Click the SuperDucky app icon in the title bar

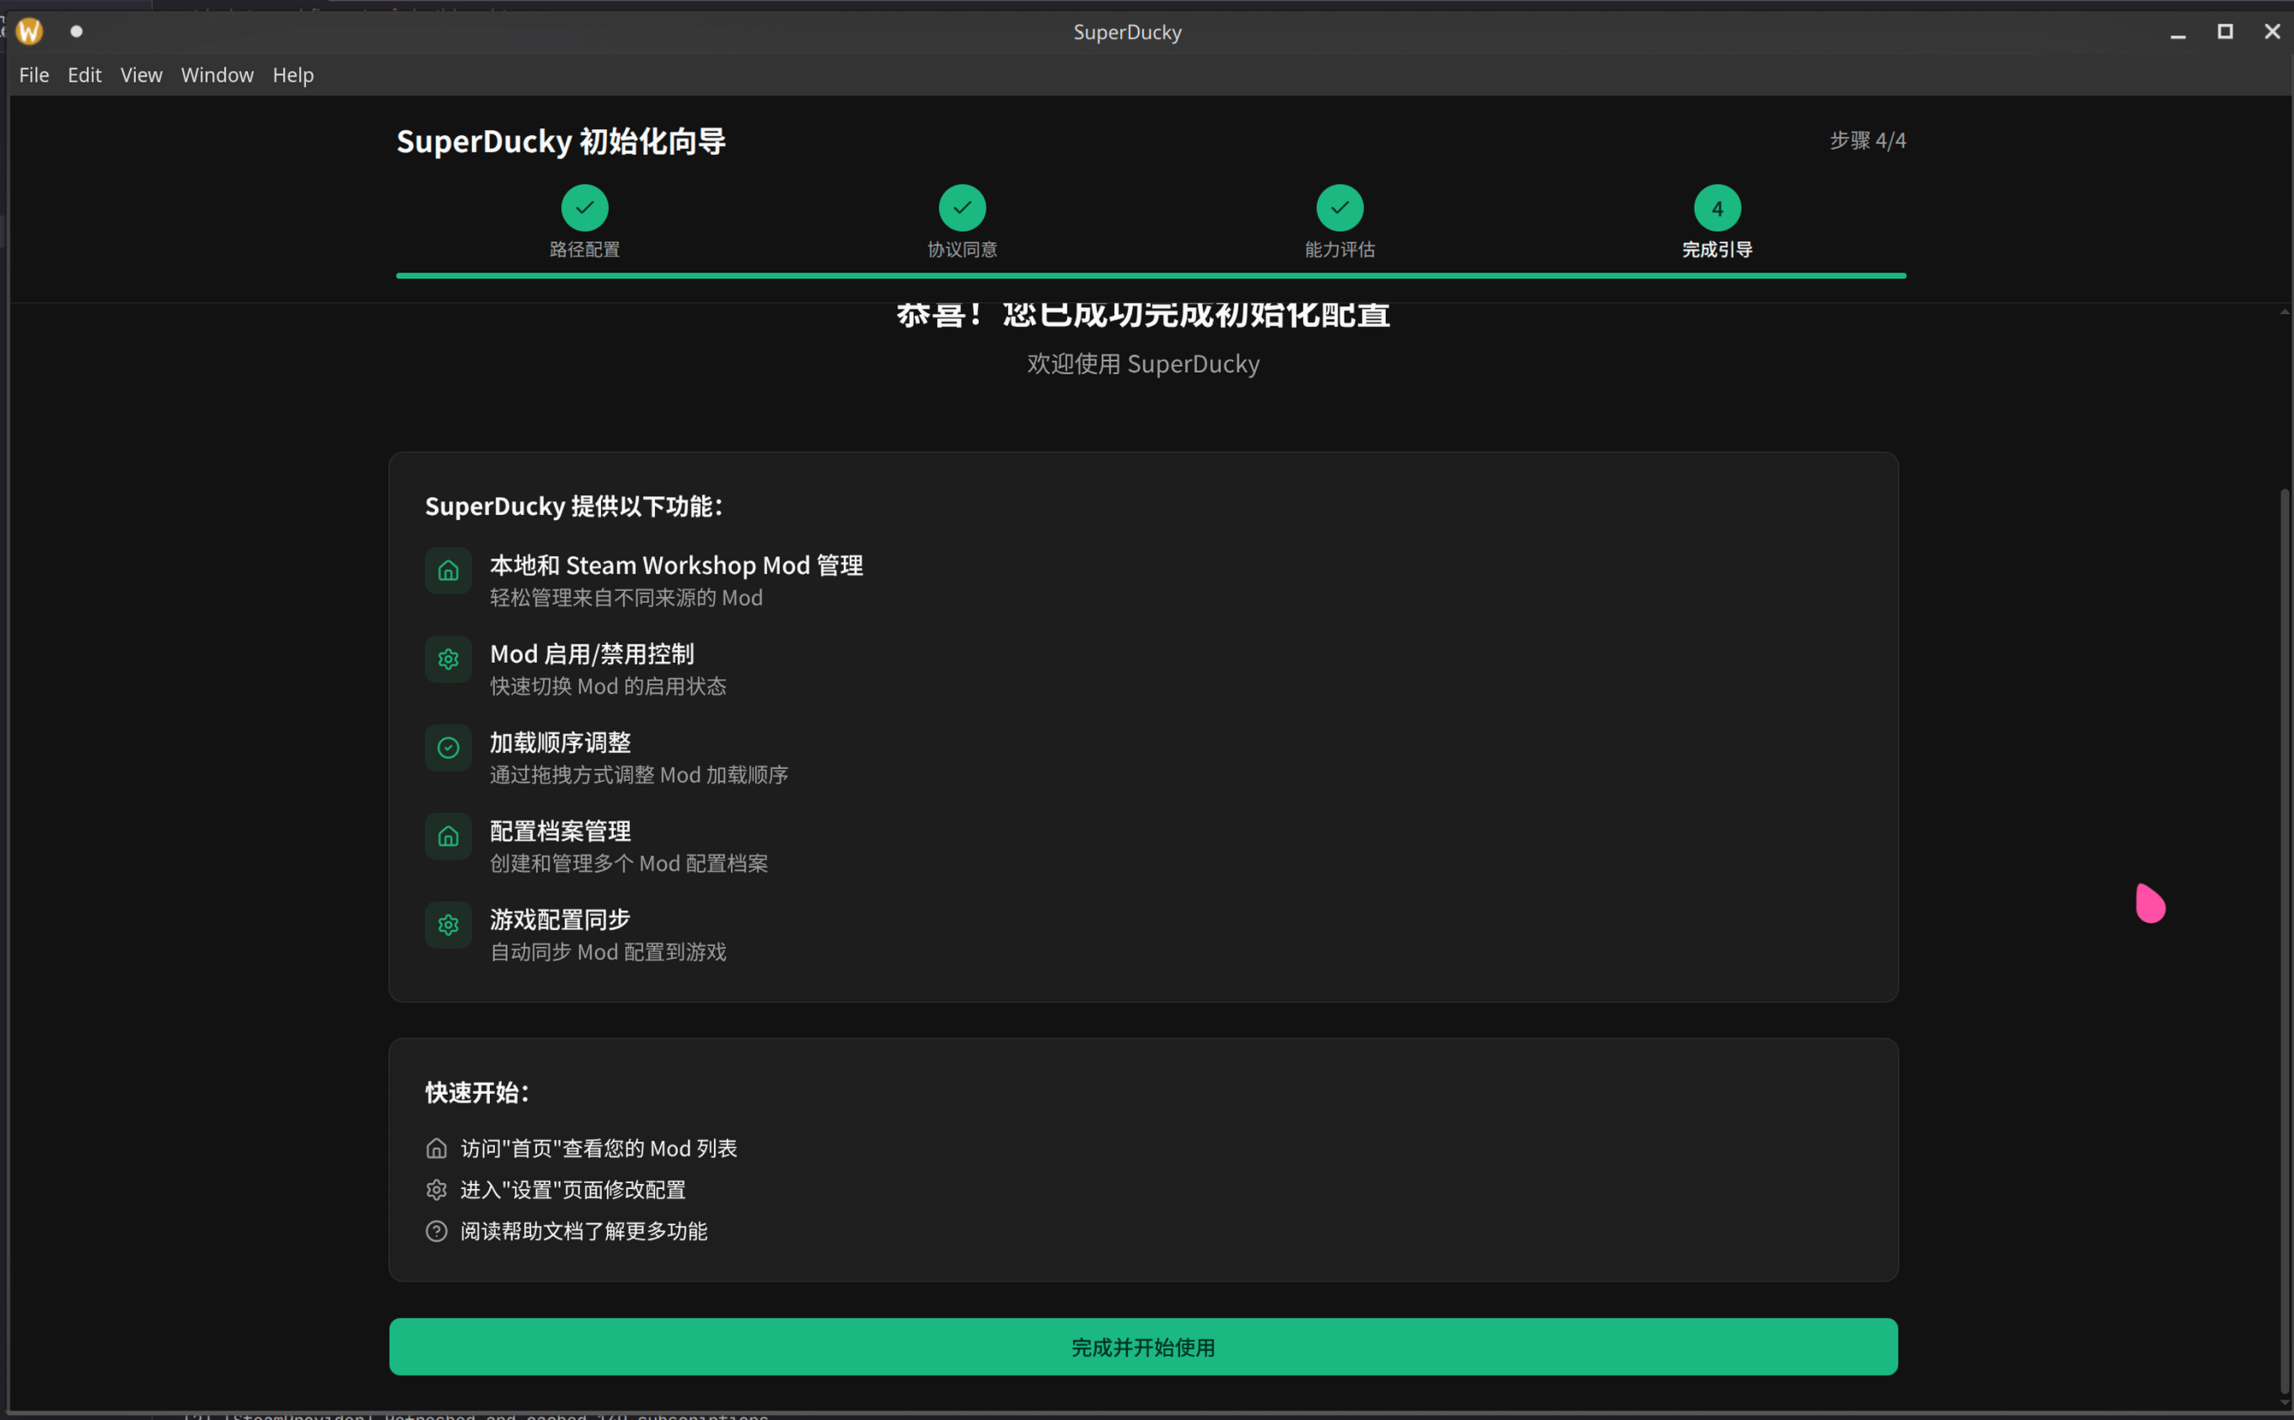coord(28,31)
